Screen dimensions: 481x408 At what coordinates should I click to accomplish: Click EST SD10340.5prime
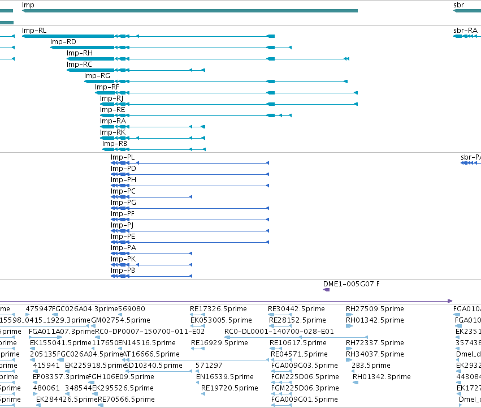tap(153, 366)
